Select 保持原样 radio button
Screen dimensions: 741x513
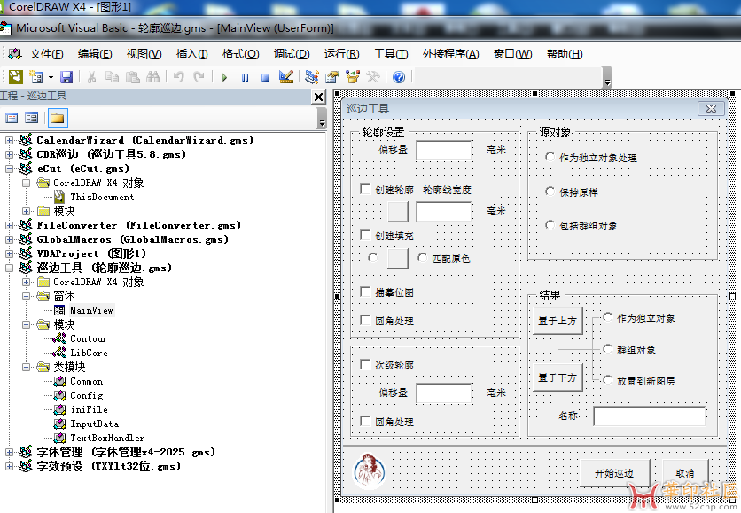point(550,191)
